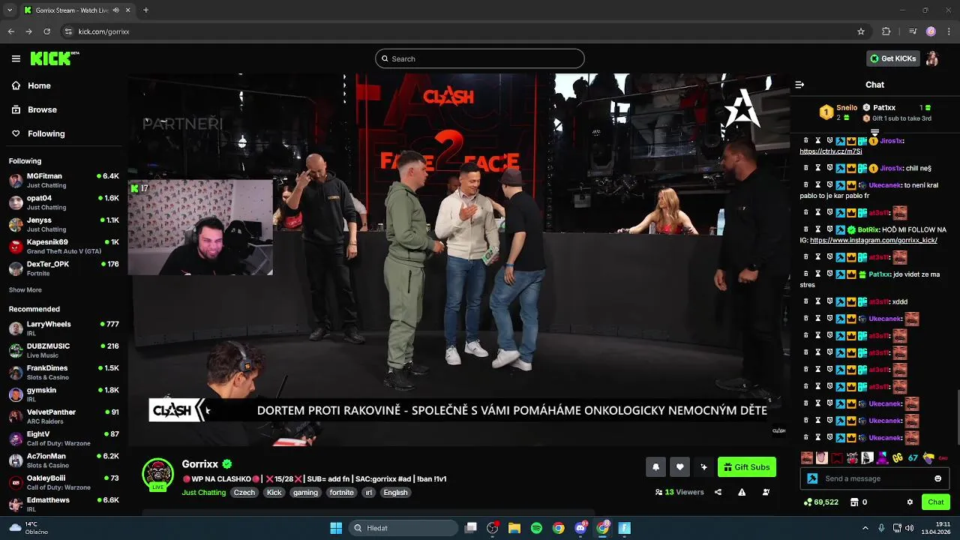
Task: Open the Browse page
Action: [34, 109]
